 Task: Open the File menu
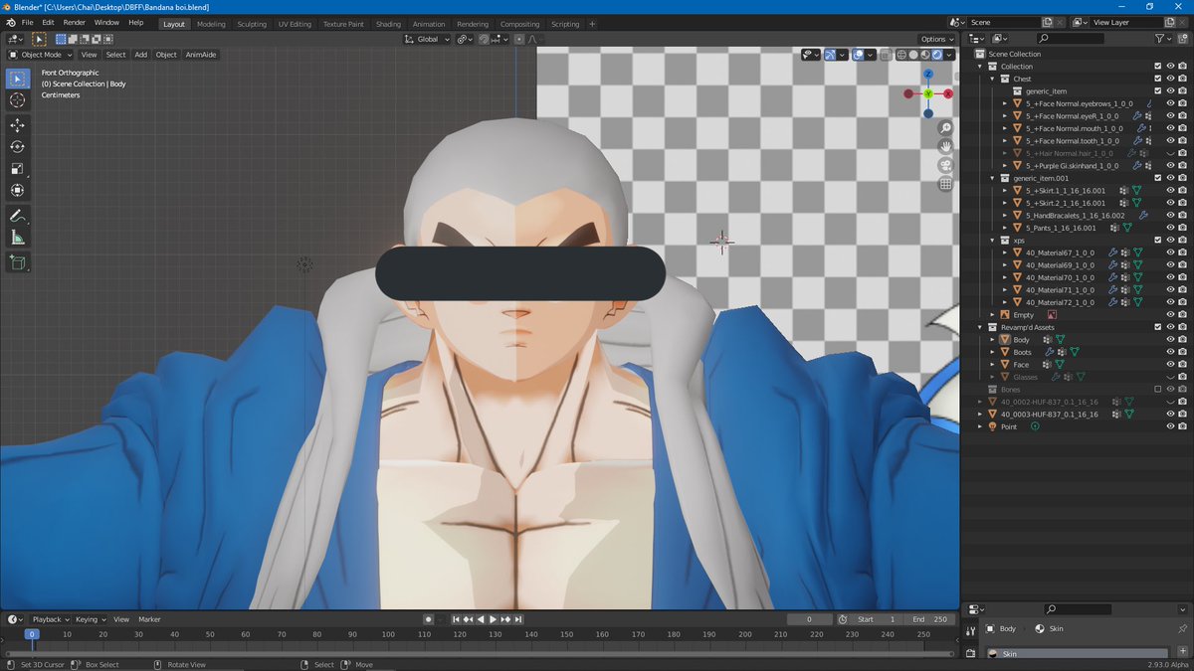pos(27,22)
